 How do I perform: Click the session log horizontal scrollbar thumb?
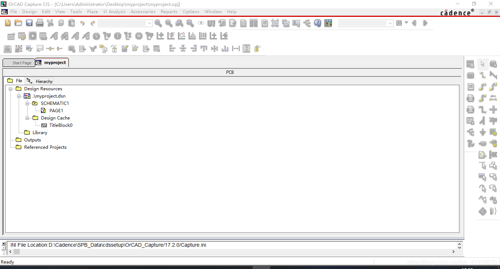coord(17,251)
